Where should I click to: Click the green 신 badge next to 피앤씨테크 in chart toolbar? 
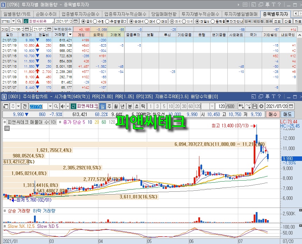(x=73, y=106)
